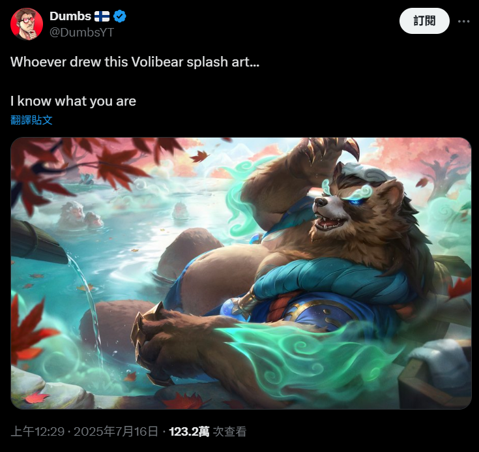
Task: Click the white towel on the wooden bucket
Action: click(440, 359)
